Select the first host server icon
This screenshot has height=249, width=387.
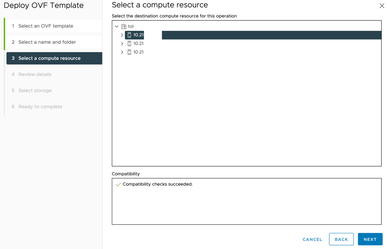130,35
